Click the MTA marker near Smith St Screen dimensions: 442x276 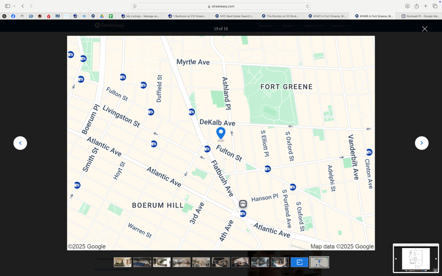point(77,185)
